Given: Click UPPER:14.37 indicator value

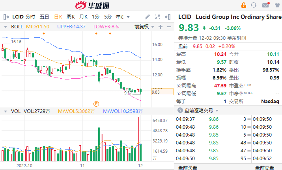Looking at the screenshot, I should pyautogui.click(x=71, y=27).
